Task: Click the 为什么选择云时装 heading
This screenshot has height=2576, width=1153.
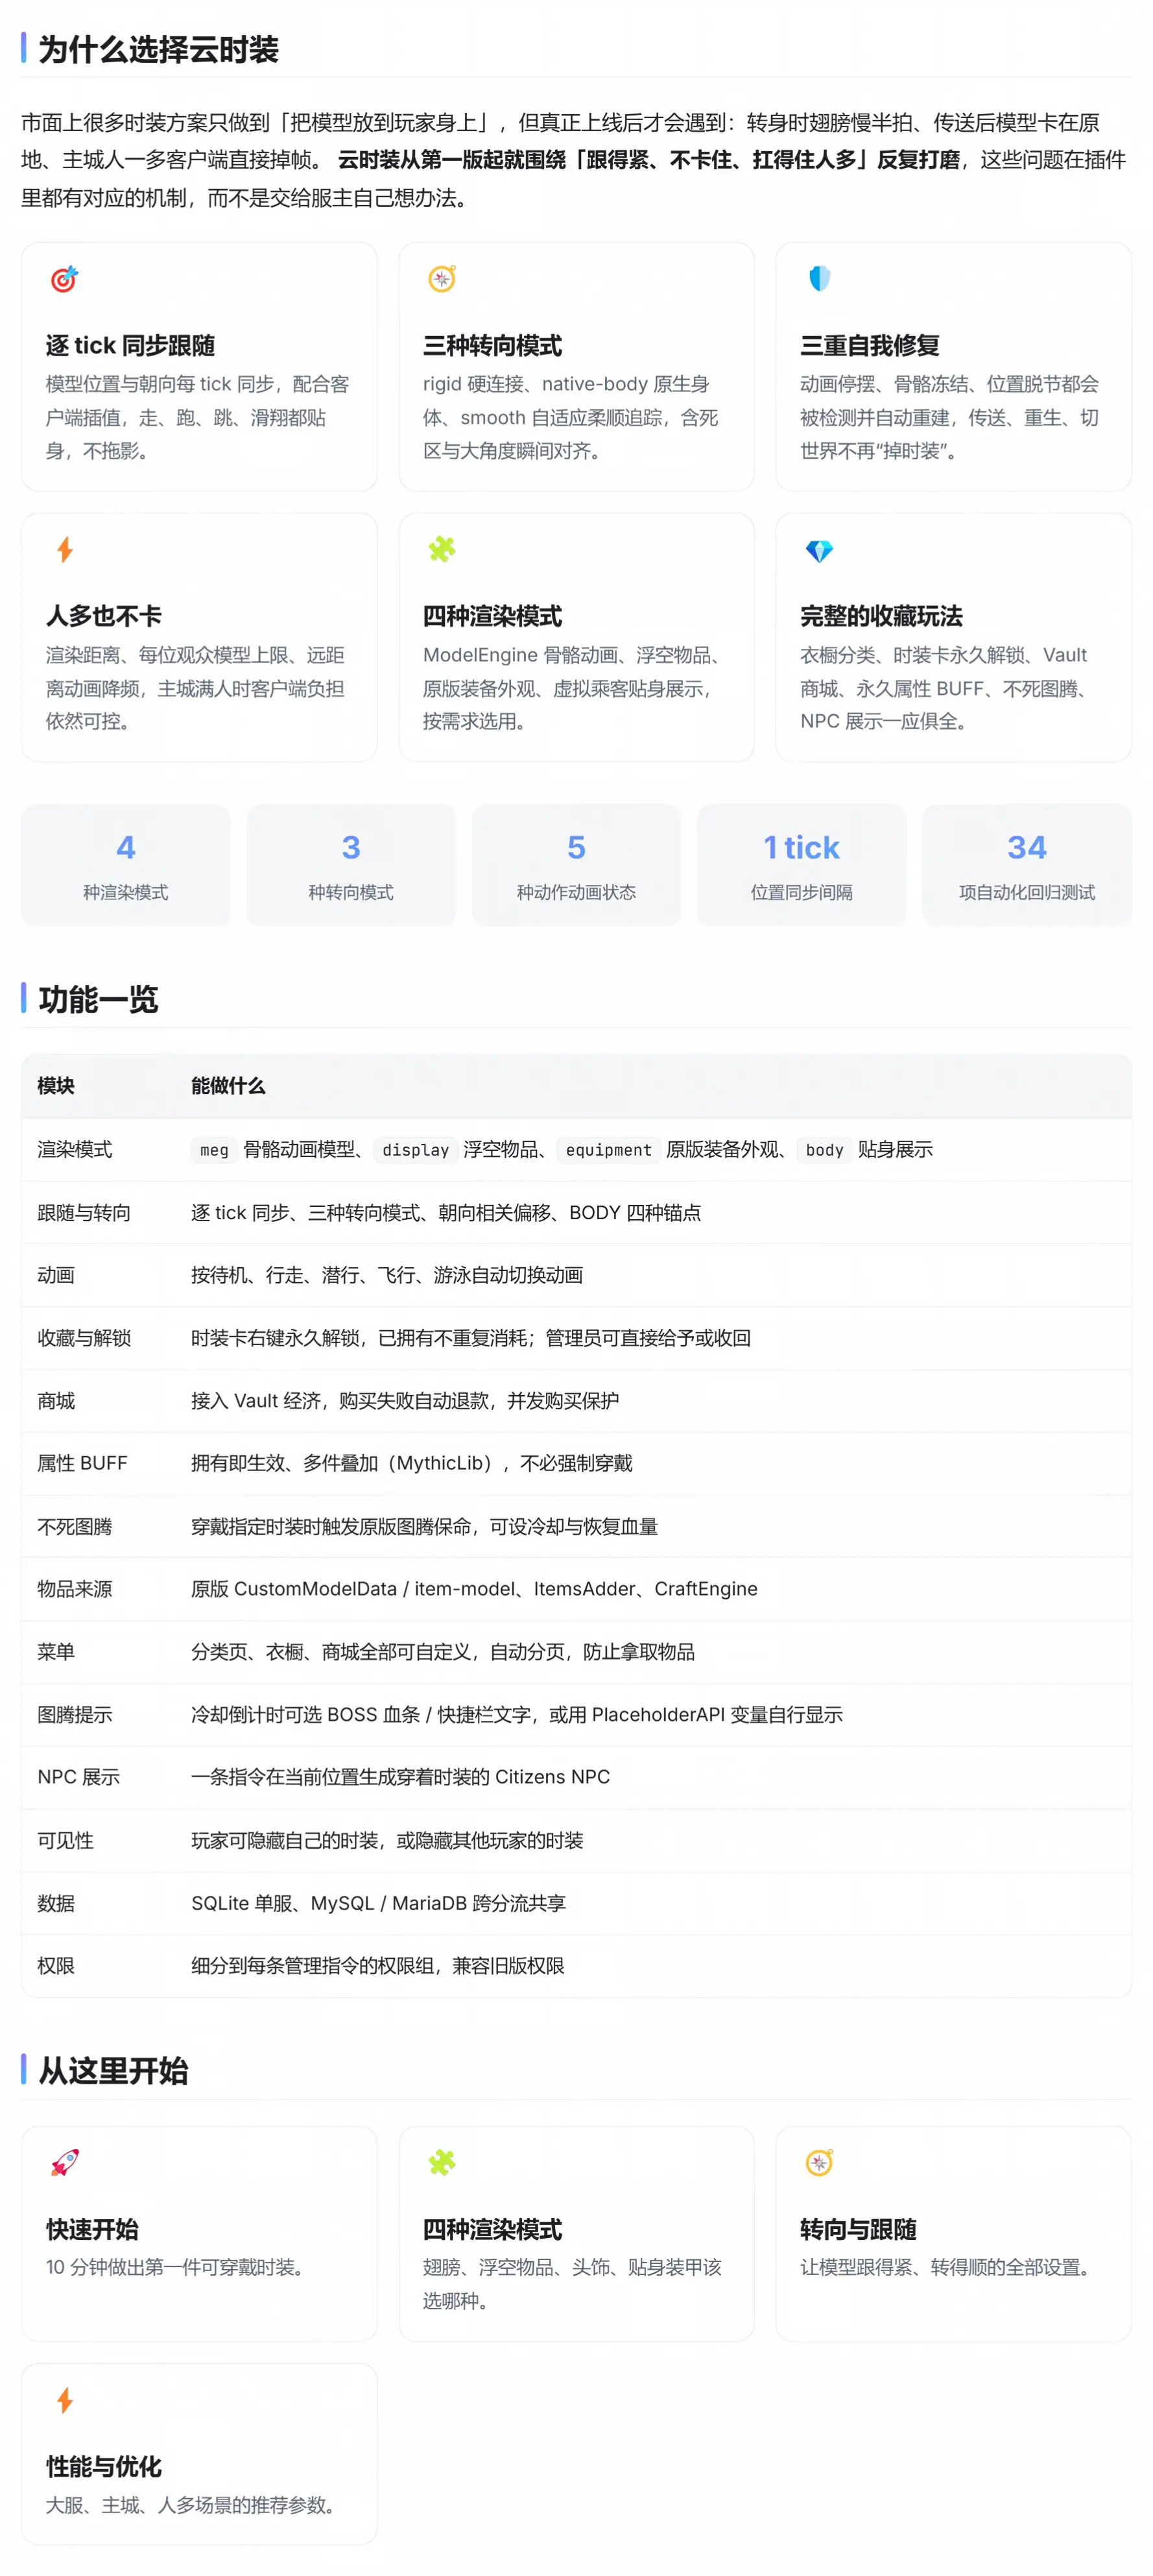Action: 159,49
